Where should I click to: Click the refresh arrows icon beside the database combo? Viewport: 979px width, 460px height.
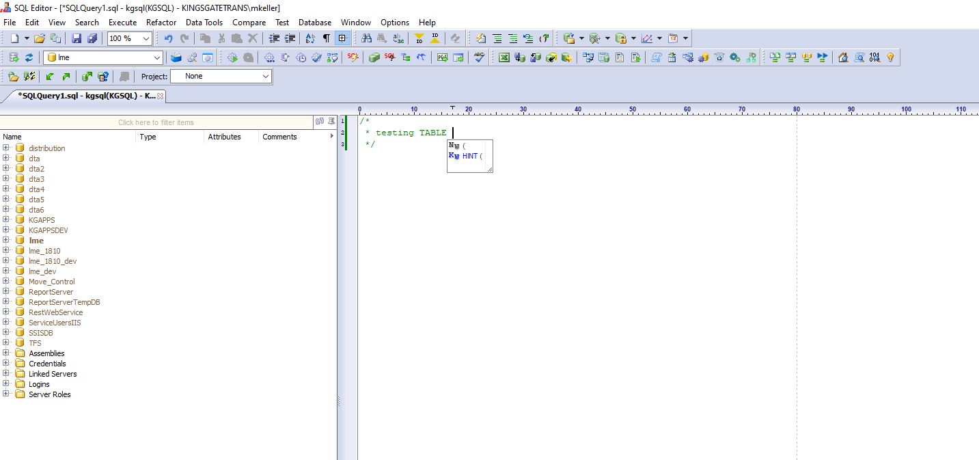29,57
